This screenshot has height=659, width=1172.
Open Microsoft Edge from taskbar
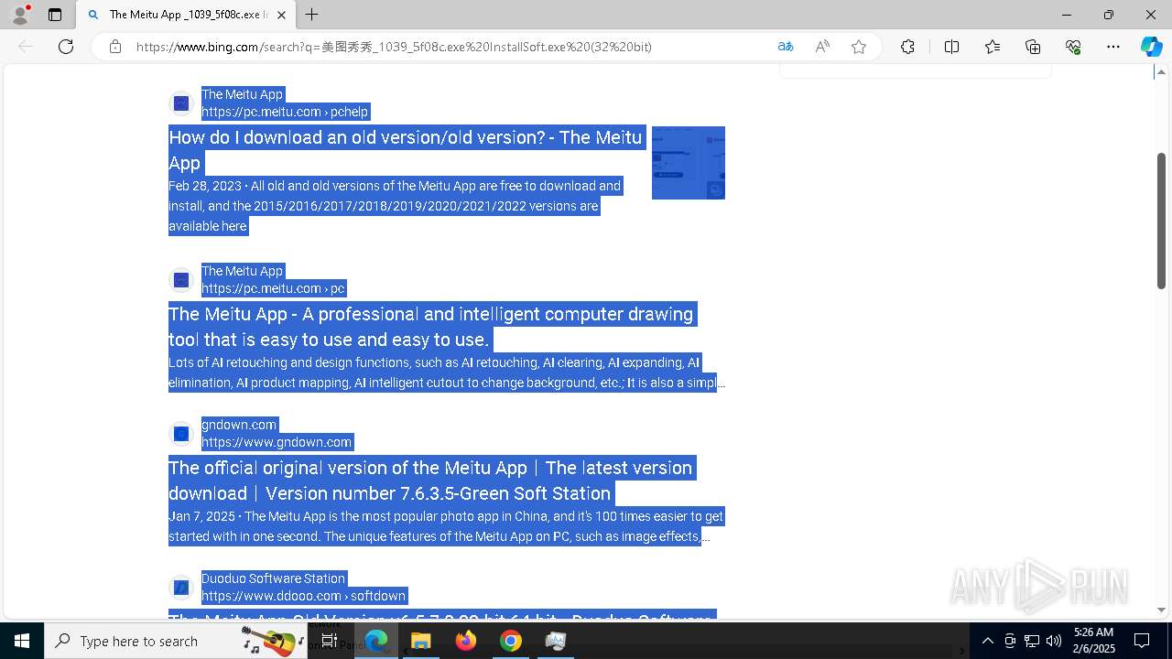[x=376, y=641]
